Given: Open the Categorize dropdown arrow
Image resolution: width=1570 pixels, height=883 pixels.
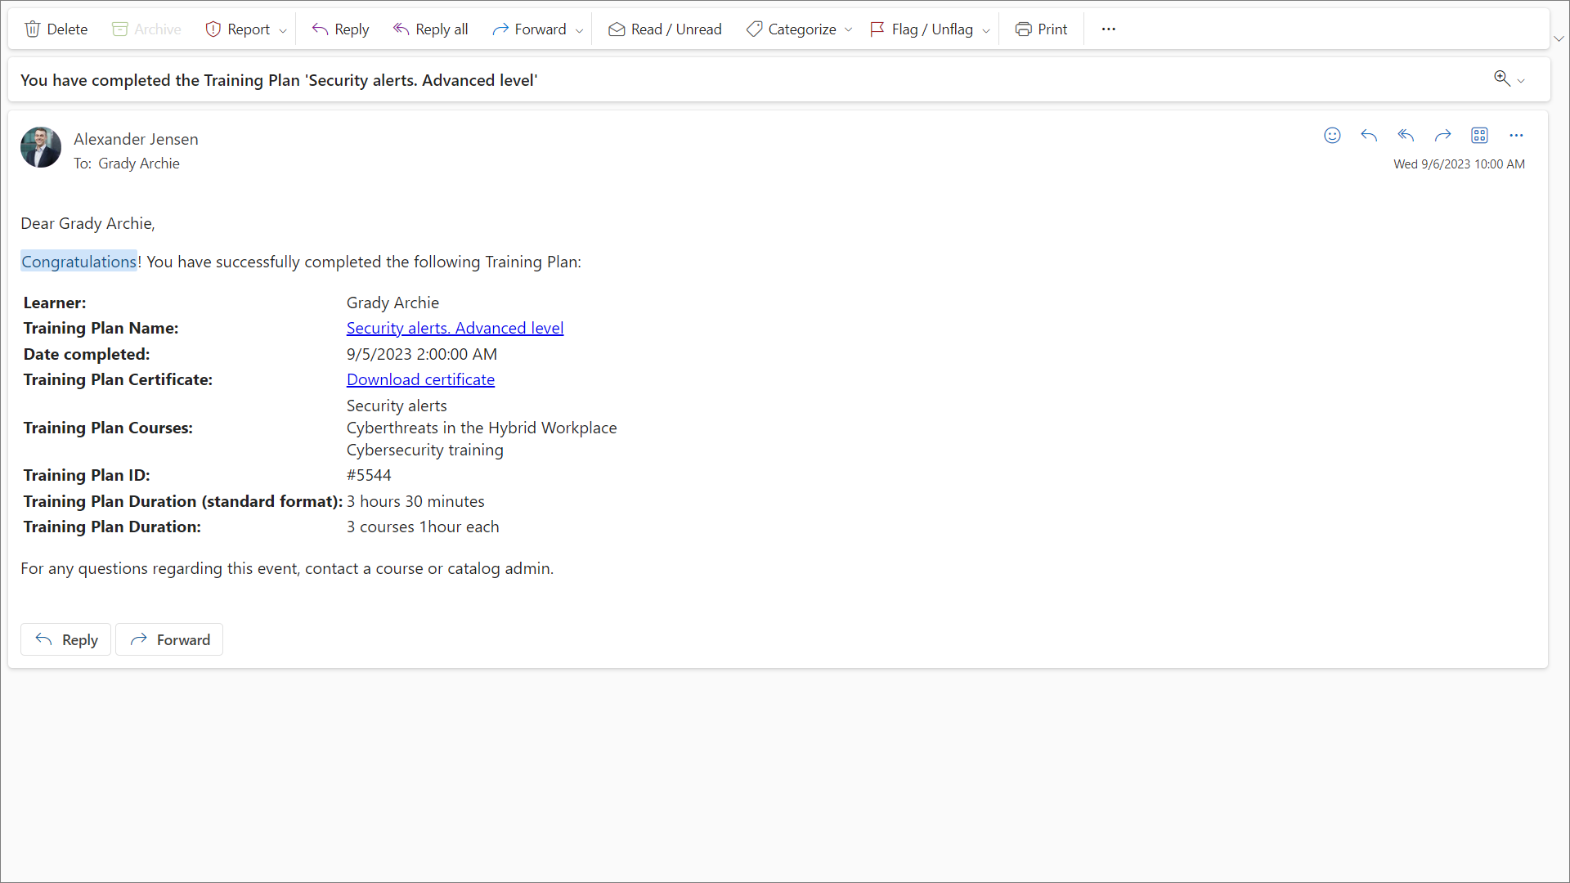Looking at the screenshot, I should (849, 30).
